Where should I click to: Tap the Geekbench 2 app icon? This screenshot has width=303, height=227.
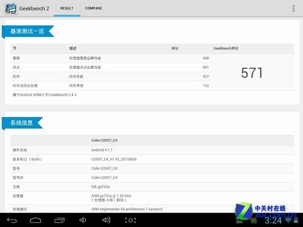click(x=11, y=8)
